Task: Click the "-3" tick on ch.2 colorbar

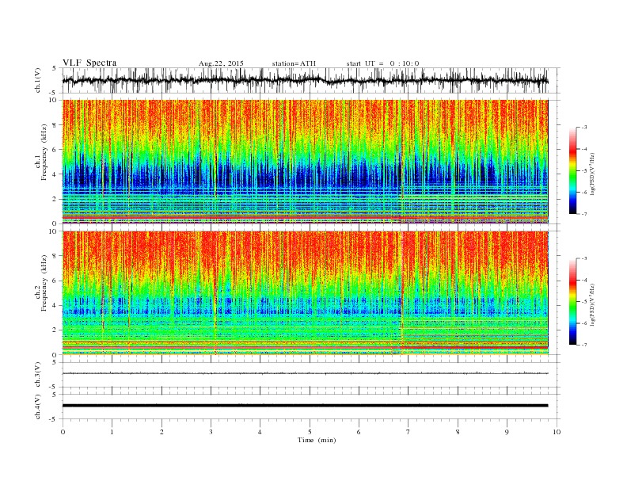Action: [583, 258]
